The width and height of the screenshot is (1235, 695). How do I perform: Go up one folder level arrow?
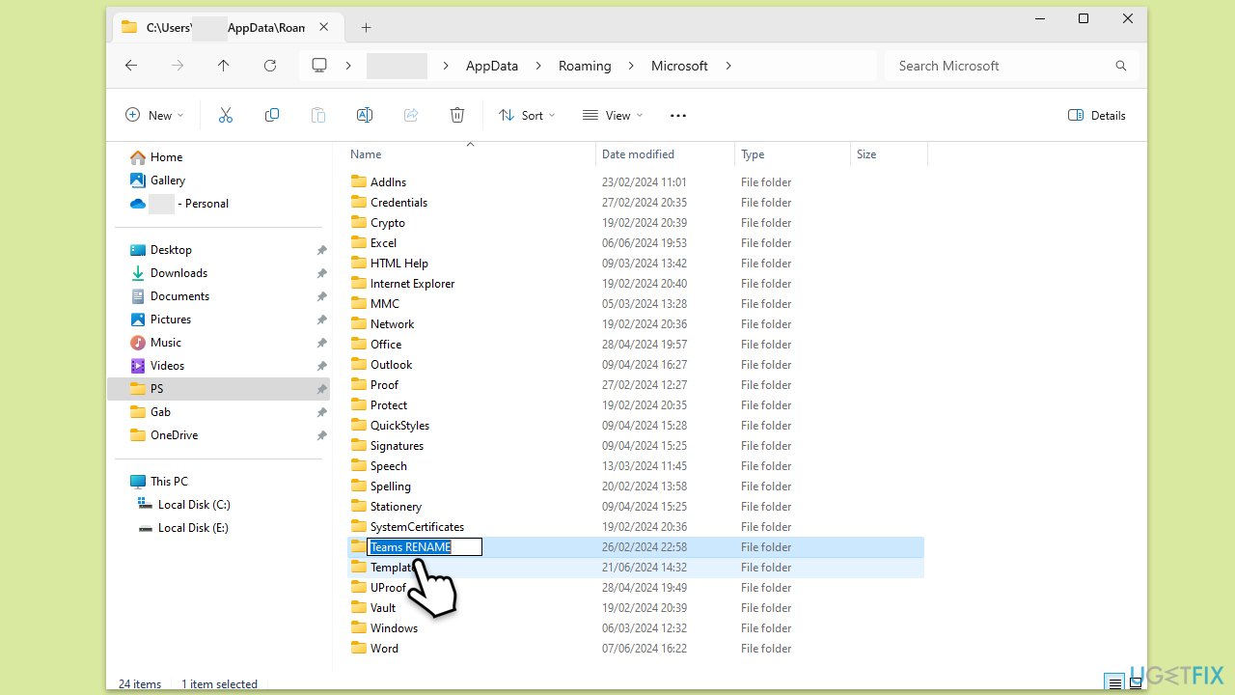[x=224, y=66]
